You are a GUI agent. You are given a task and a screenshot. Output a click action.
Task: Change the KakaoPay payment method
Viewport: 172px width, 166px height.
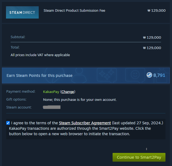(68, 92)
